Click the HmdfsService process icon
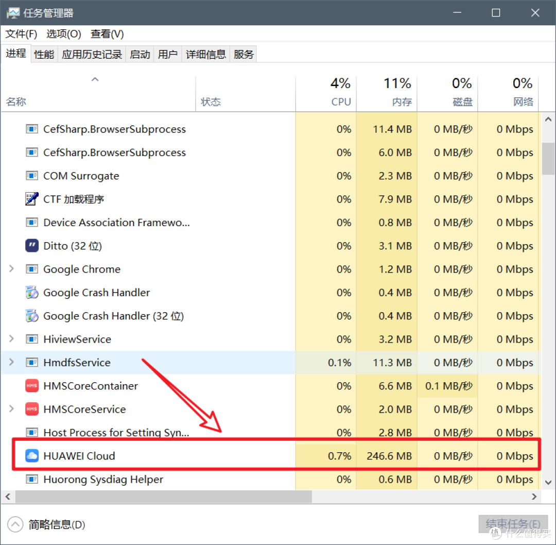 (x=32, y=362)
